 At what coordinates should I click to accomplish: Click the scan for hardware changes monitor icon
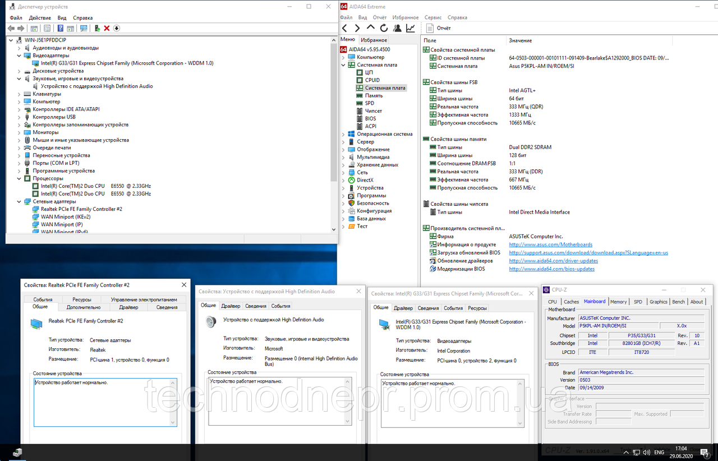84,28
